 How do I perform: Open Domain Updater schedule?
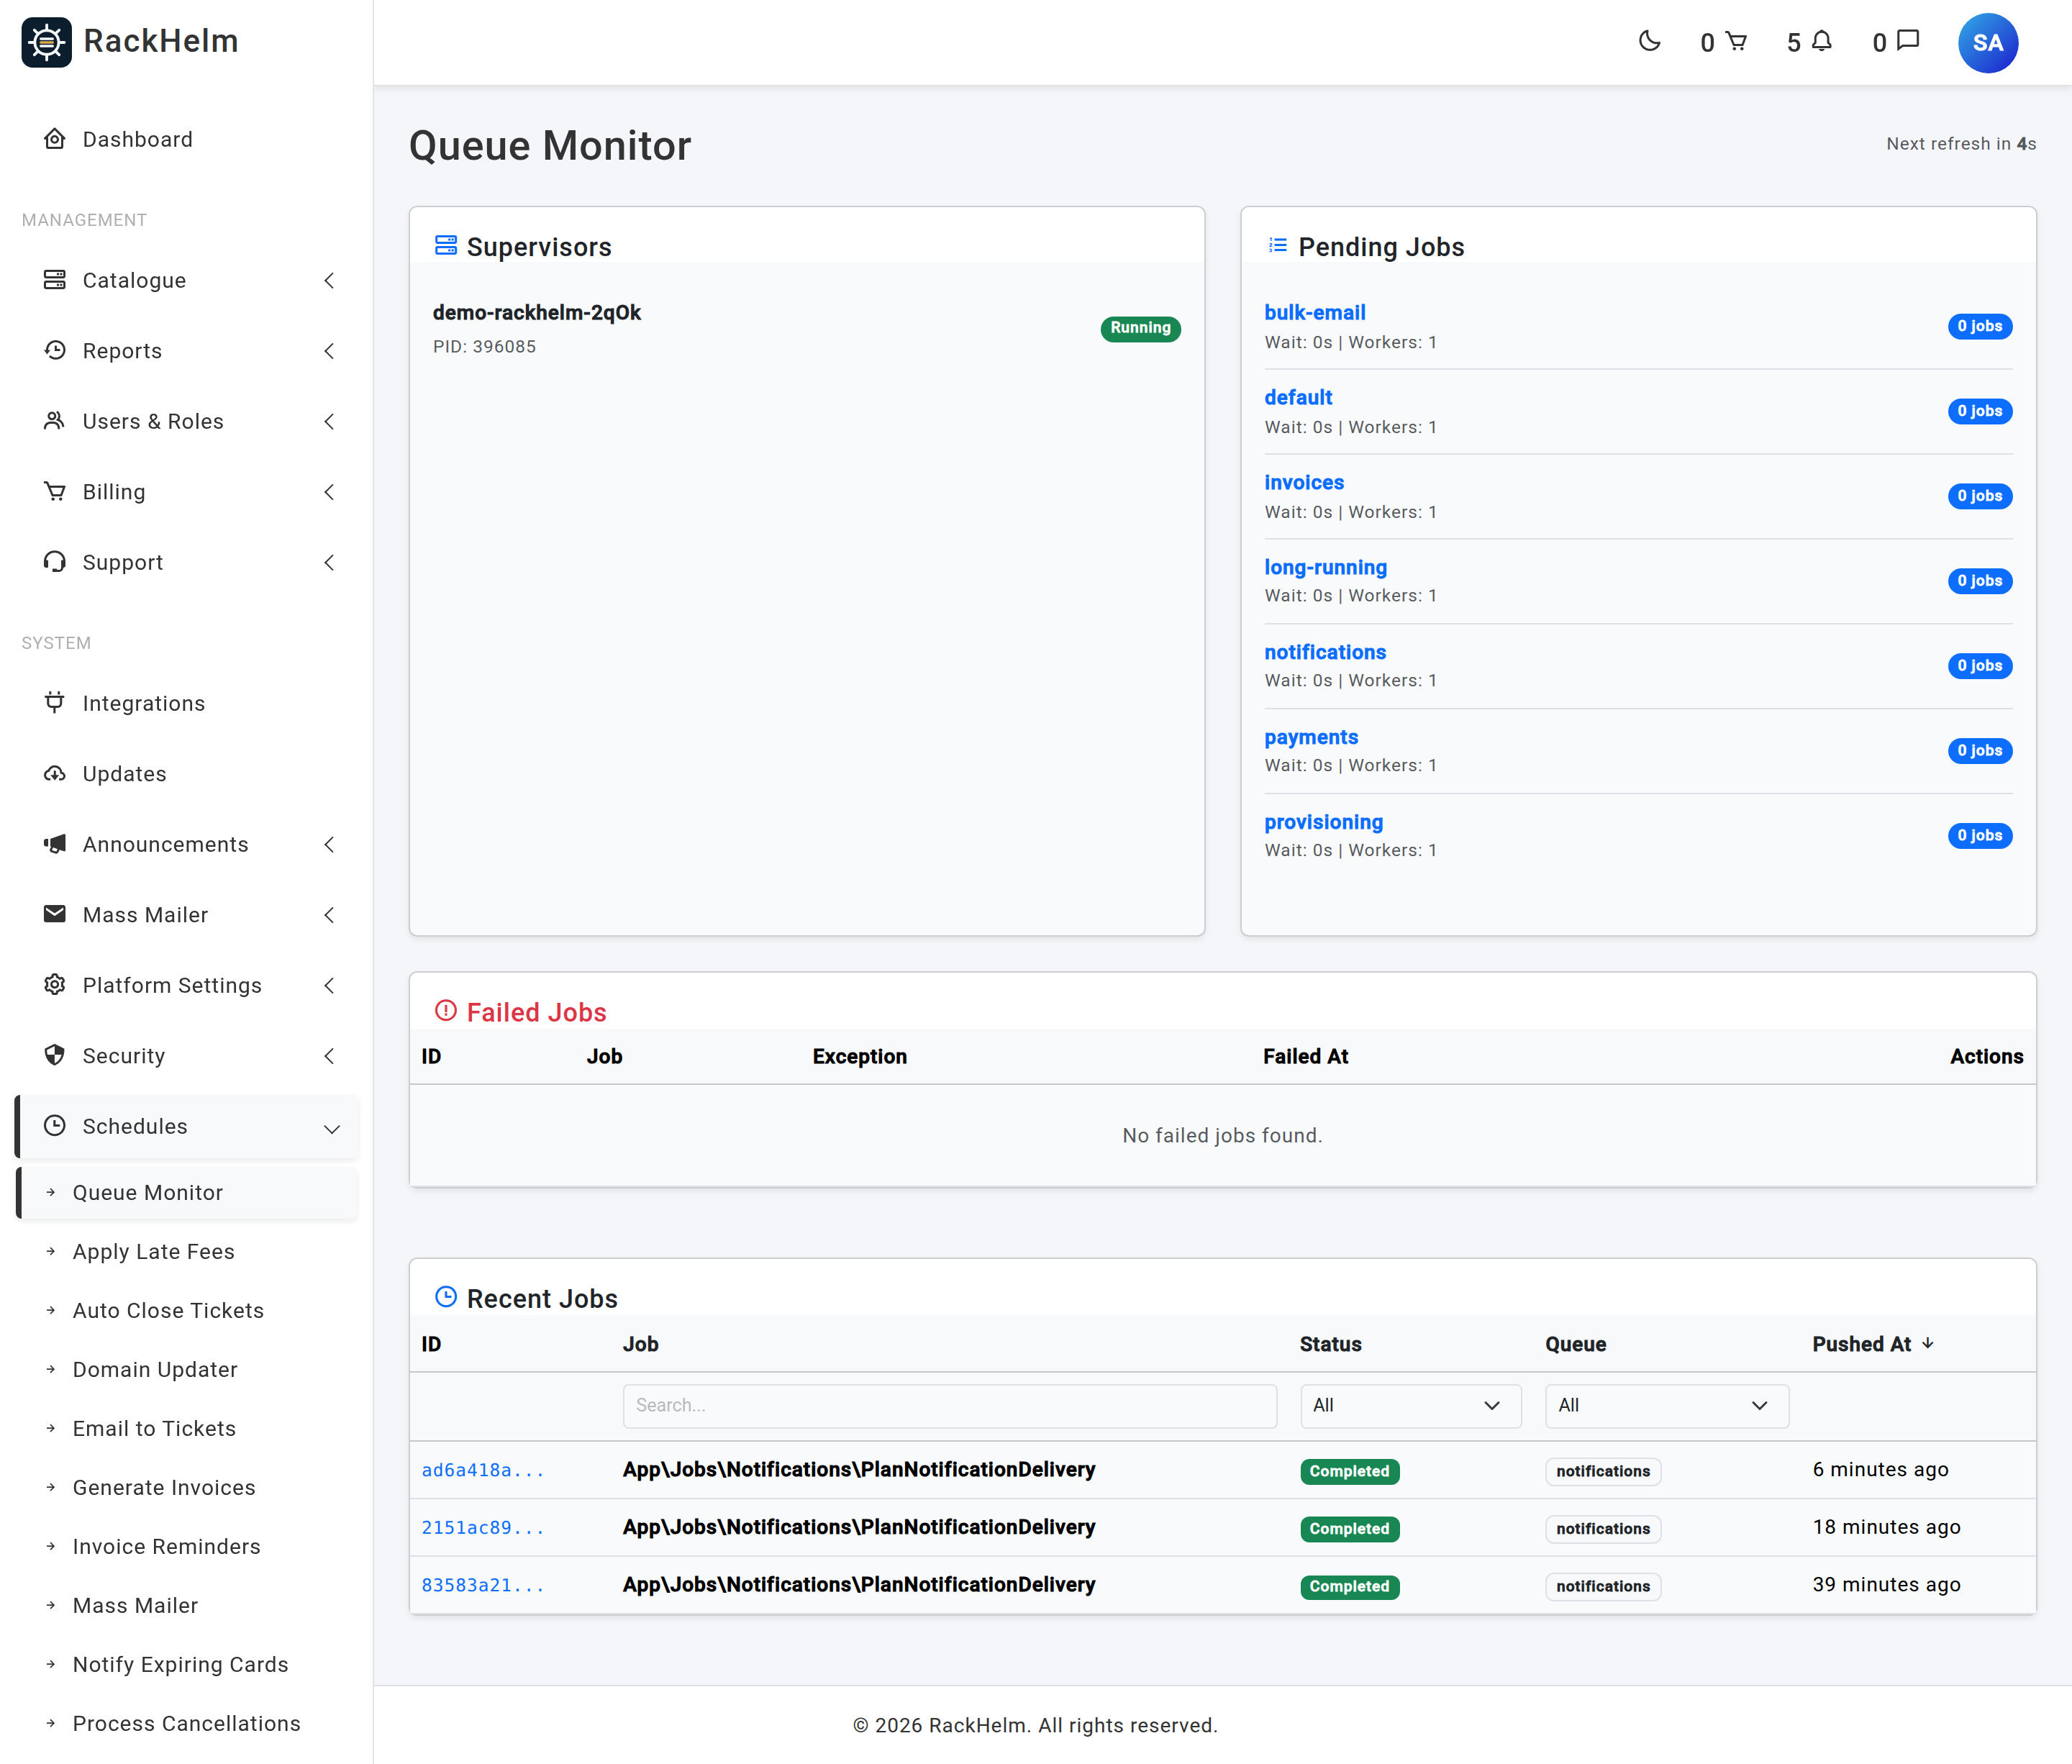(x=155, y=1370)
